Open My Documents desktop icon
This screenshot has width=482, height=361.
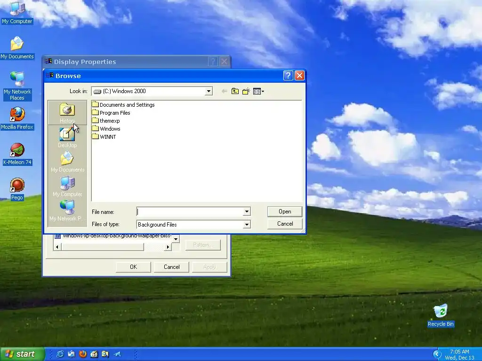17,48
